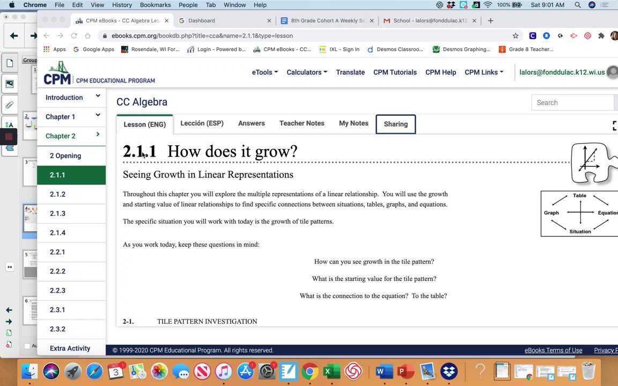Click the red diamond spiral extension icon
This screenshot has height=386, width=618.
(x=587, y=35)
